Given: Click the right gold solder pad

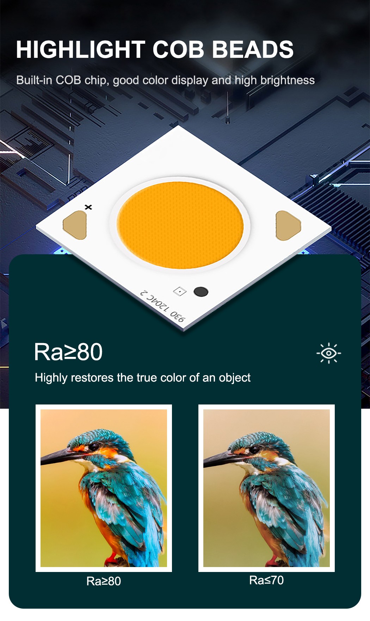Looking at the screenshot, I should pos(288,226).
